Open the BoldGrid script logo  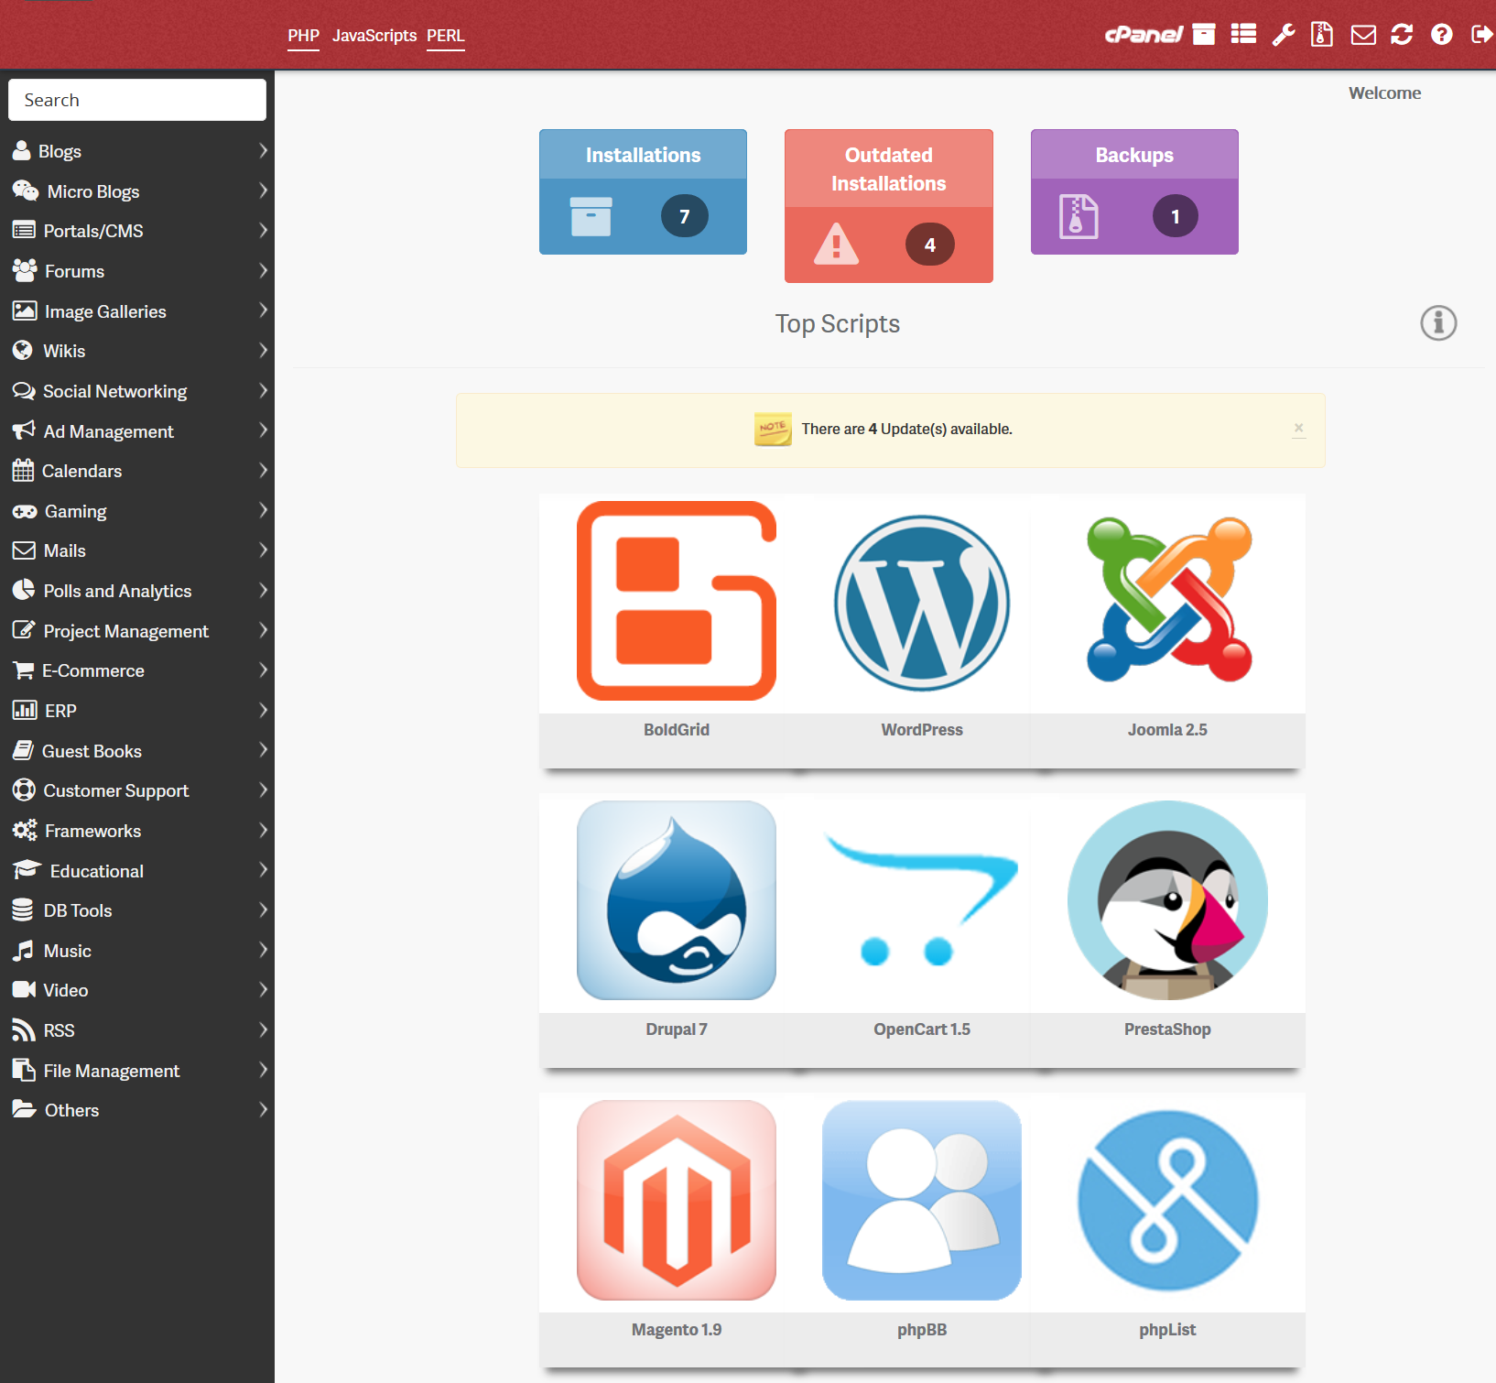(x=677, y=601)
